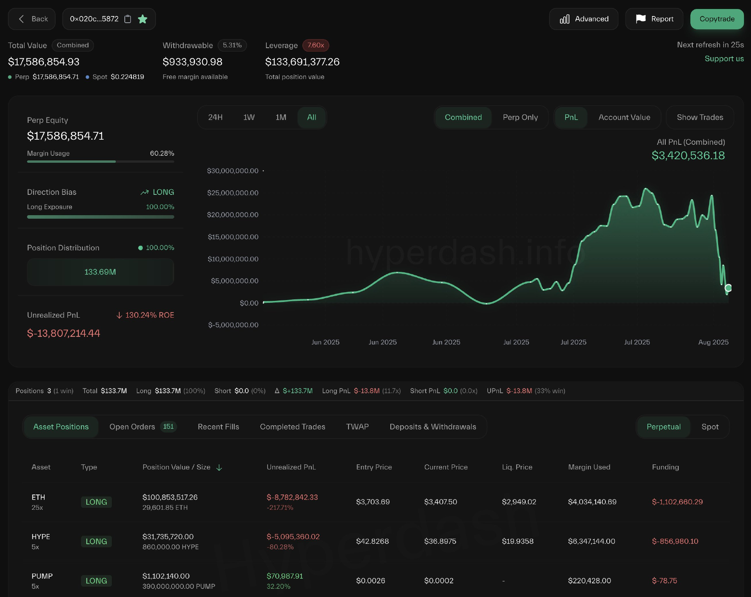Open Advanced view with bar chart icon
Viewport: 751px width, 597px height.
pyautogui.click(x=584, y=19)
